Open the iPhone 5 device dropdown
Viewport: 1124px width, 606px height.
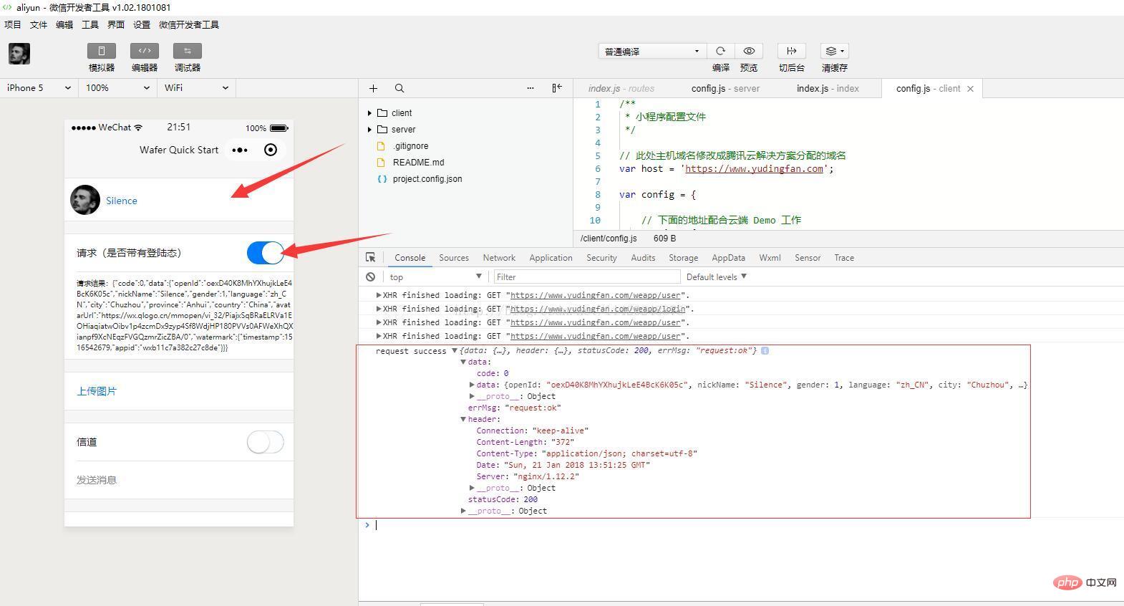39,88
